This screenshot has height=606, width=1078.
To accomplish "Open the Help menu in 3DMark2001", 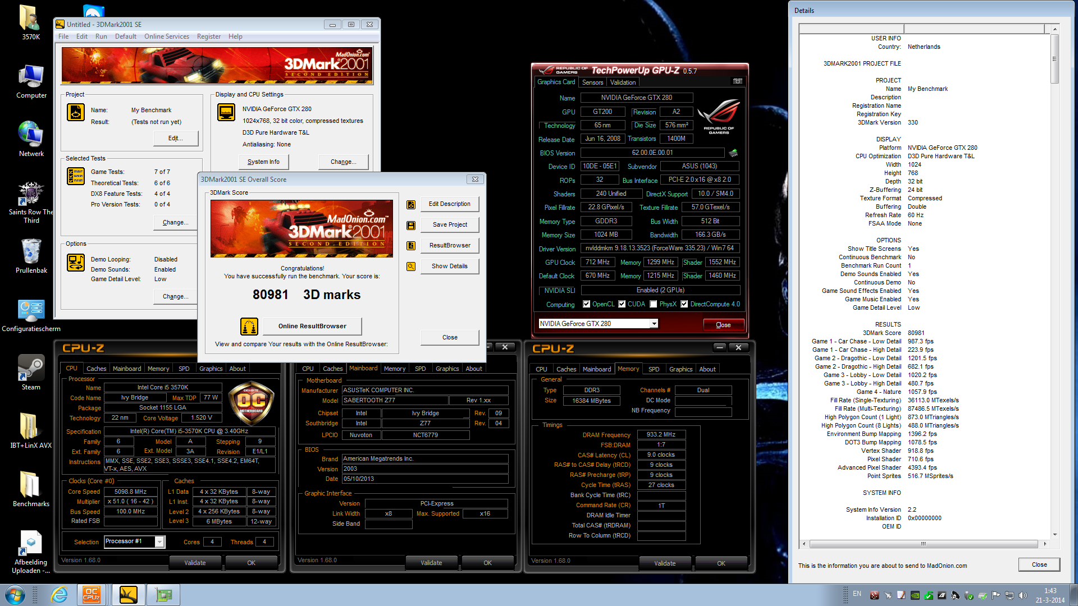I will pos(235,36).
